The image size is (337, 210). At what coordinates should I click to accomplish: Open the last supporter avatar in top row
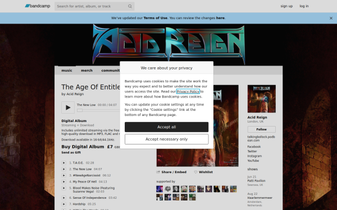click(x=233, y=189)
